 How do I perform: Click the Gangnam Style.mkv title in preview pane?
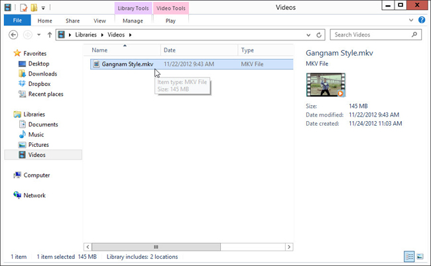pos(339,53)
